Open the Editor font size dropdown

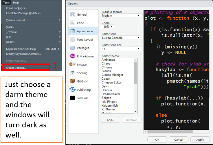pos(121,49)
